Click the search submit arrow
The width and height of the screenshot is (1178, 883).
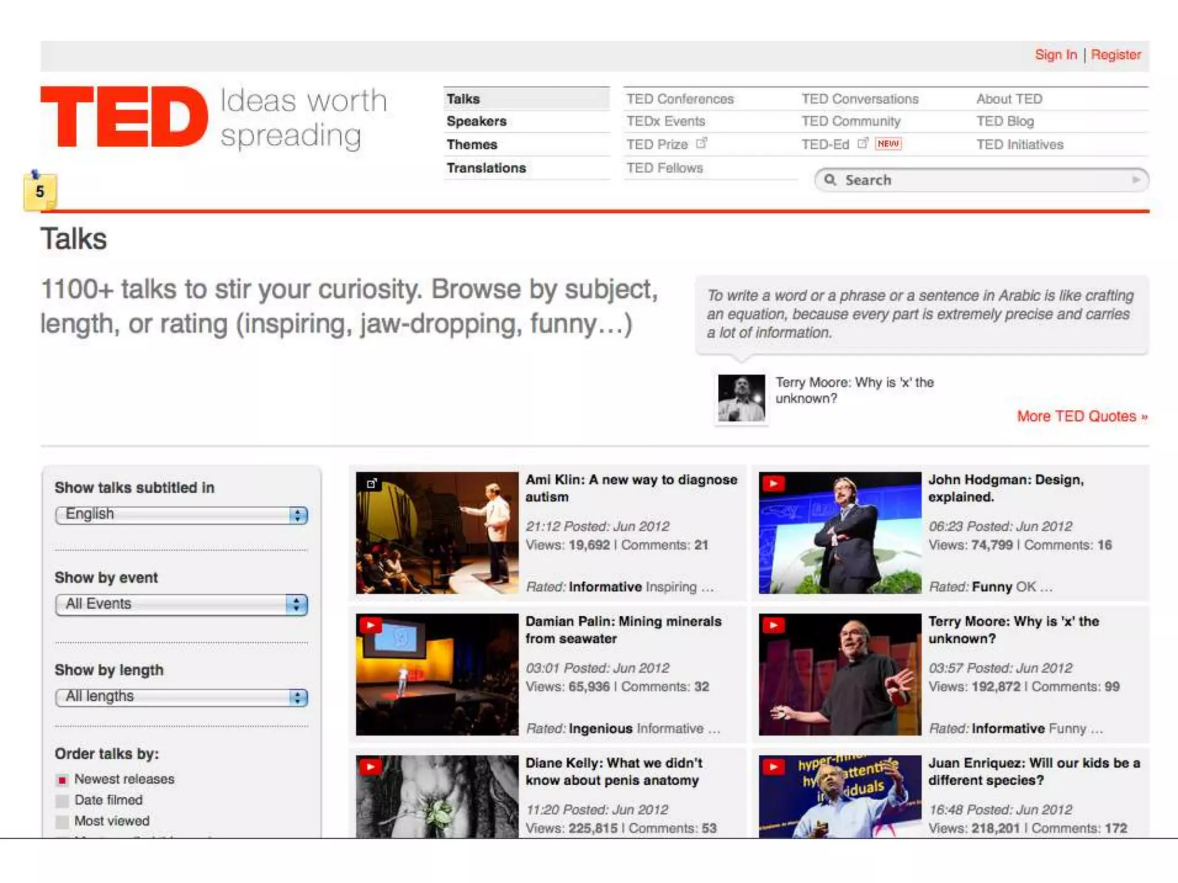coord(1136,180)
